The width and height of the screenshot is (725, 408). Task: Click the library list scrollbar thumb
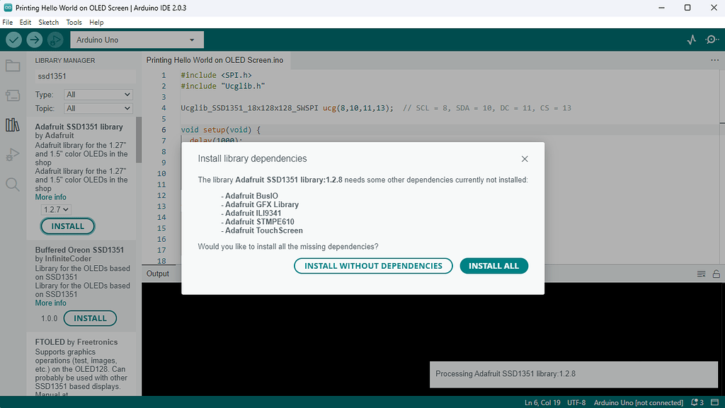point(139,140)
